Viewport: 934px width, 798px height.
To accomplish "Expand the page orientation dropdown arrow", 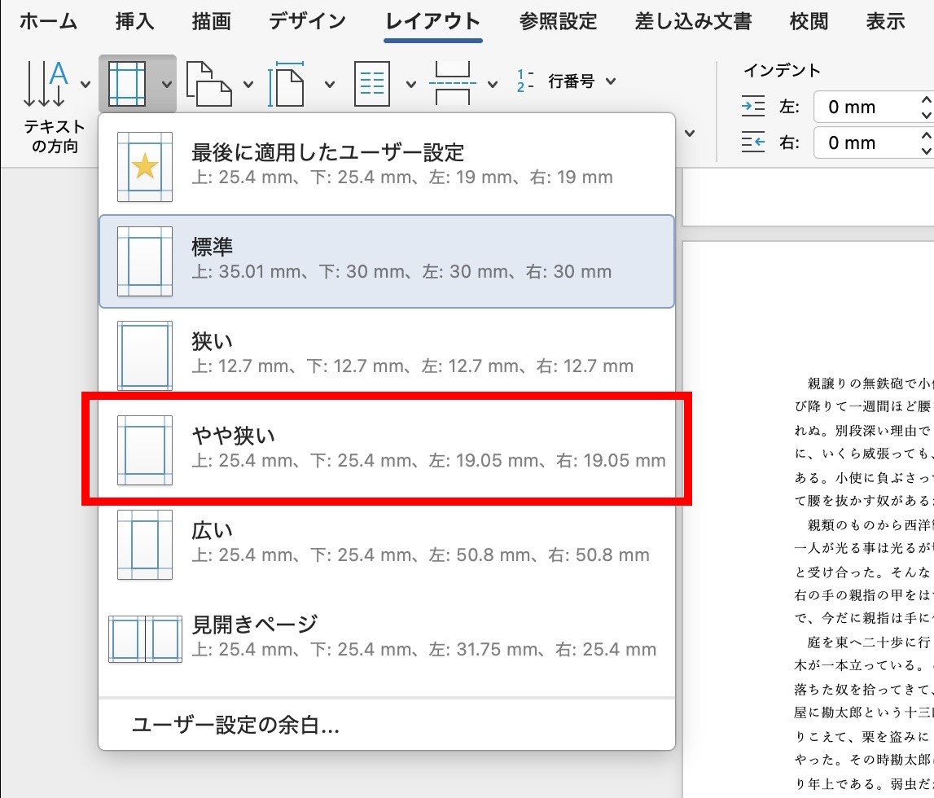I will (248, 84).
